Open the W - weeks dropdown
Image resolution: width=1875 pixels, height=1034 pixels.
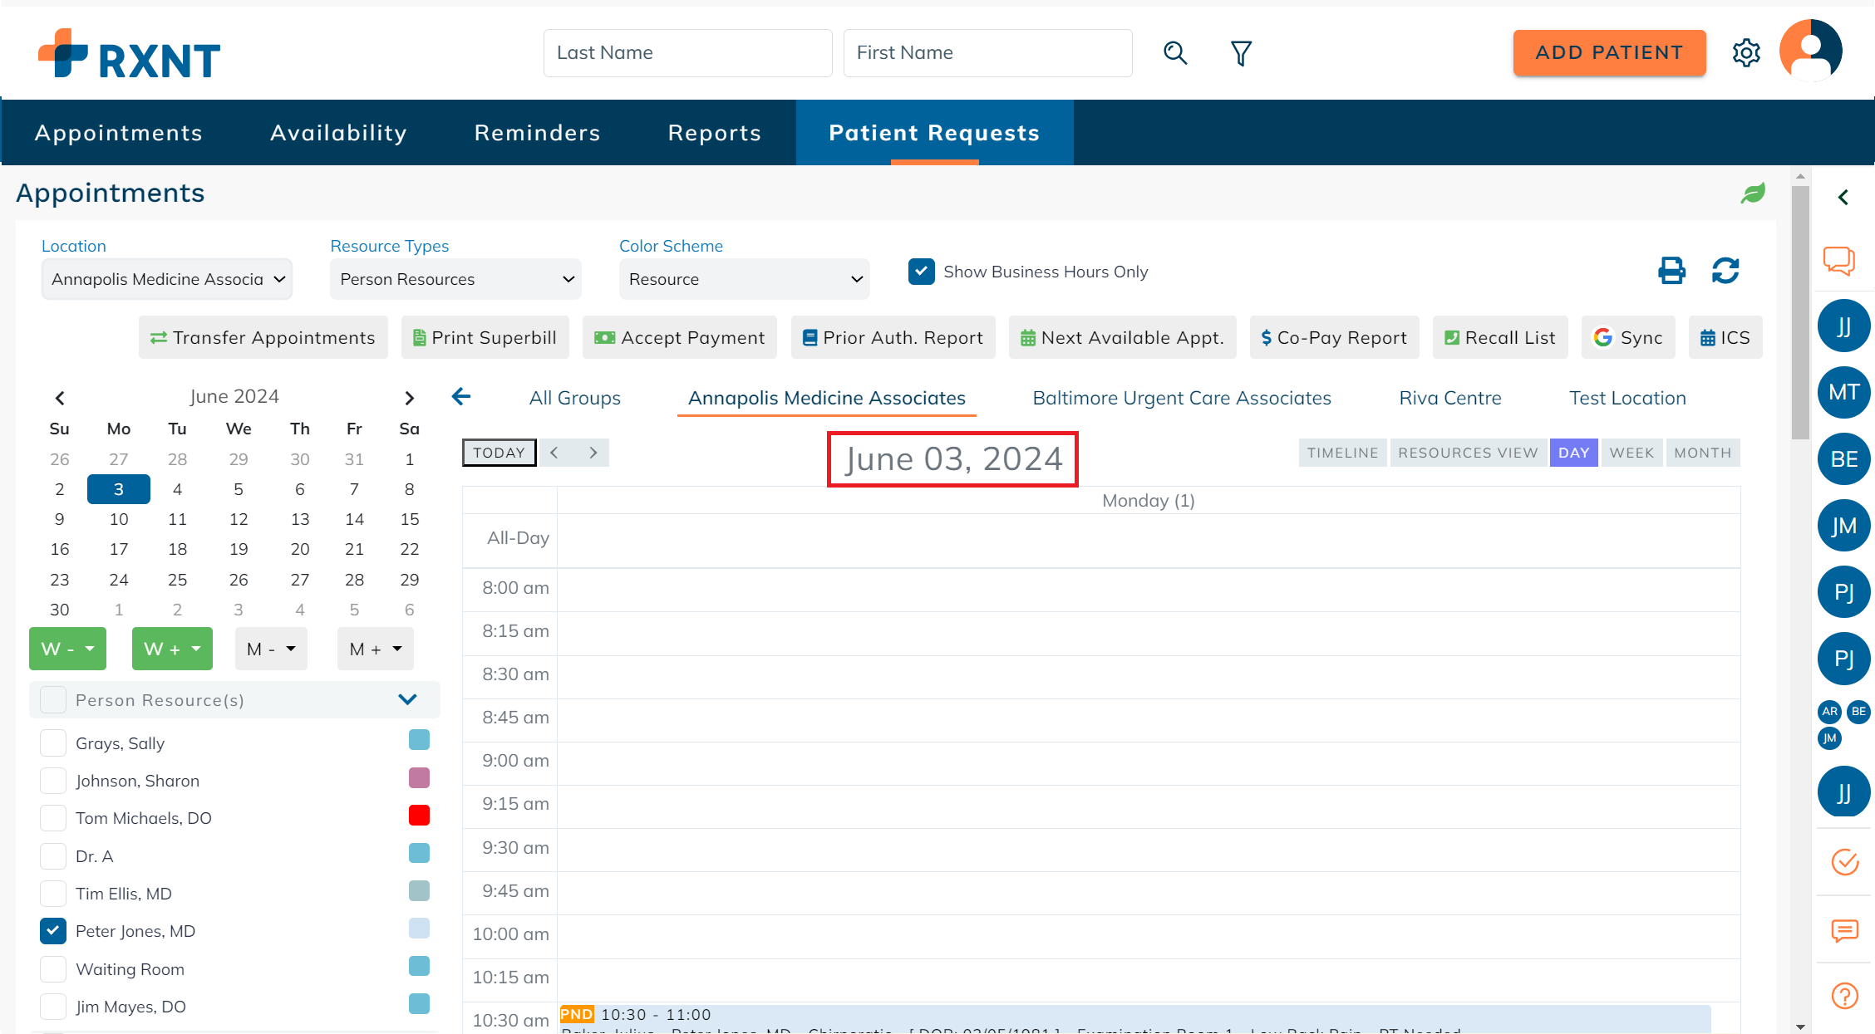tap(67, 649)
